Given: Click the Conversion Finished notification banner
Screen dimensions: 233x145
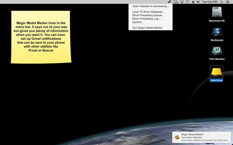Looking at the screenshot, I should point(202,137).
